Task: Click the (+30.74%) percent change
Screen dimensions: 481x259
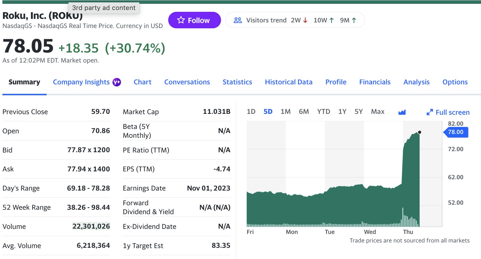Action: coord(135,48)
